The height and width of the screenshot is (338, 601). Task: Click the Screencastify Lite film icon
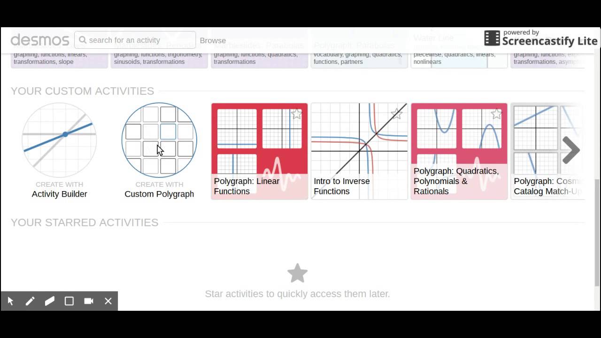(492, 38)
